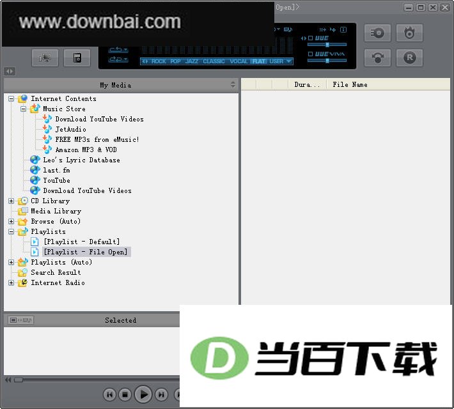This screenshot has width=454, height=409.
Task: Enable the BBE ViVA checkbox
Action: pos(310,54)
